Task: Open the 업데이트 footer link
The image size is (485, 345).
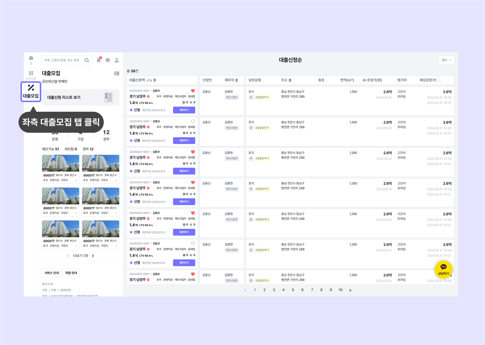Action: (x=66, y=290)
